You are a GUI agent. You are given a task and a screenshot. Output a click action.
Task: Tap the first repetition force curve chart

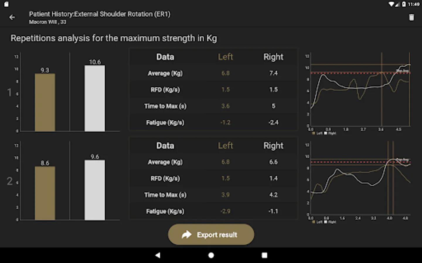[360, 91]
